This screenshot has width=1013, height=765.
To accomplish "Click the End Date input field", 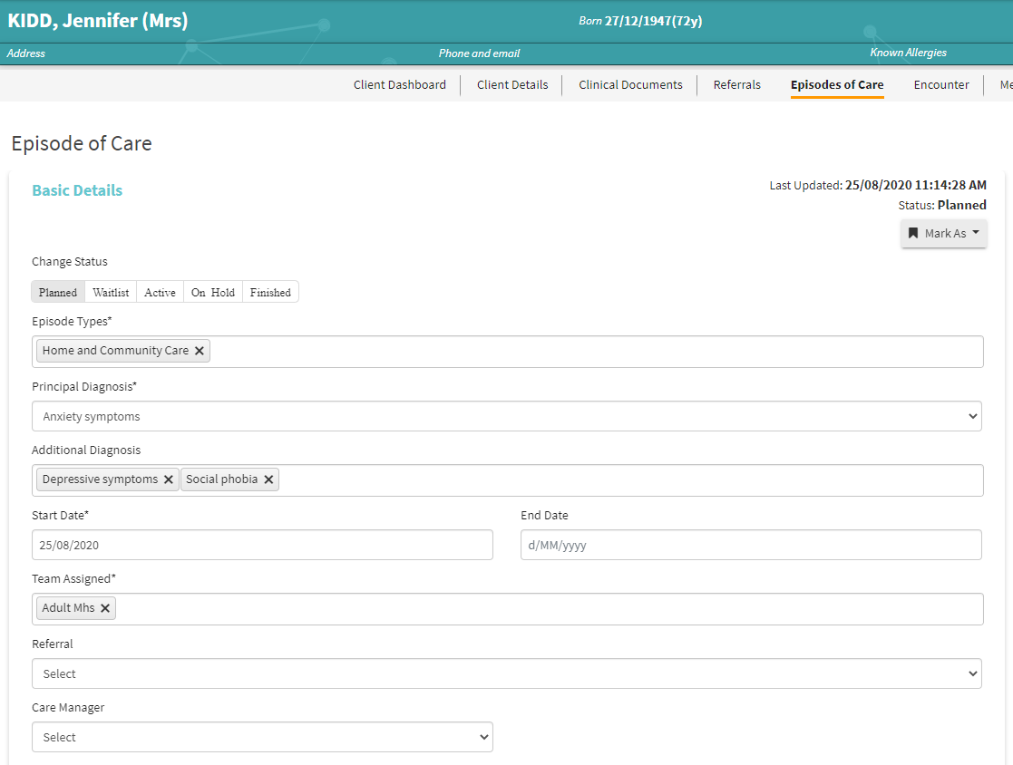I will click(750, 546).
